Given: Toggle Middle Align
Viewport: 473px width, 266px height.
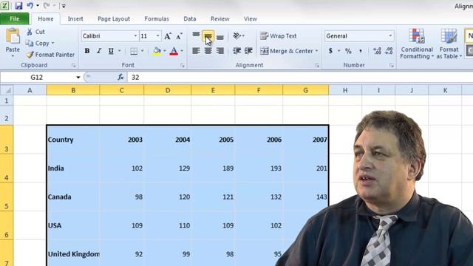Looking at the screenshot, I should point(208,35).
